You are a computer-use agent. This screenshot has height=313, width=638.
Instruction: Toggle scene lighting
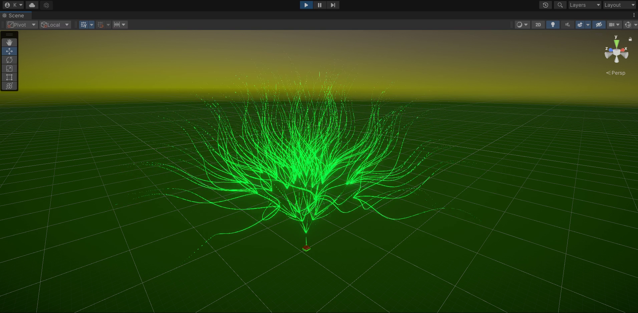click(x=553, y=25)
